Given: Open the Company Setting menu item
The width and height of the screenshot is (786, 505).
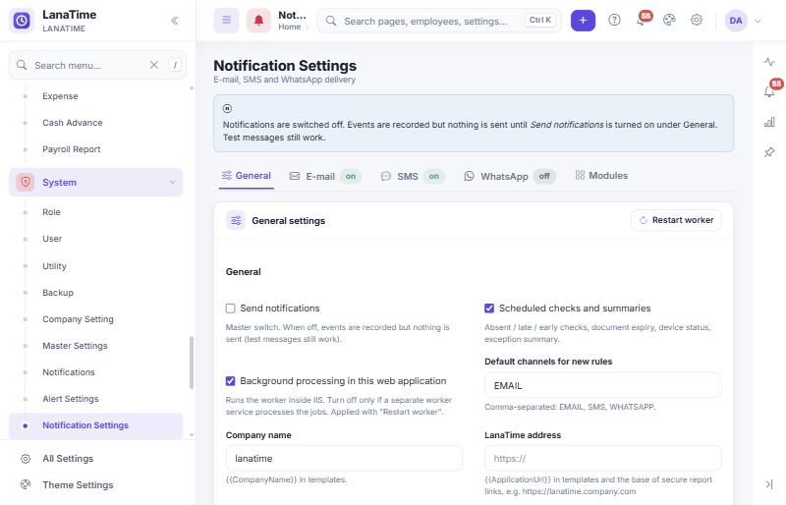Looking at the screenshot, I should click(x=78, y=319).
